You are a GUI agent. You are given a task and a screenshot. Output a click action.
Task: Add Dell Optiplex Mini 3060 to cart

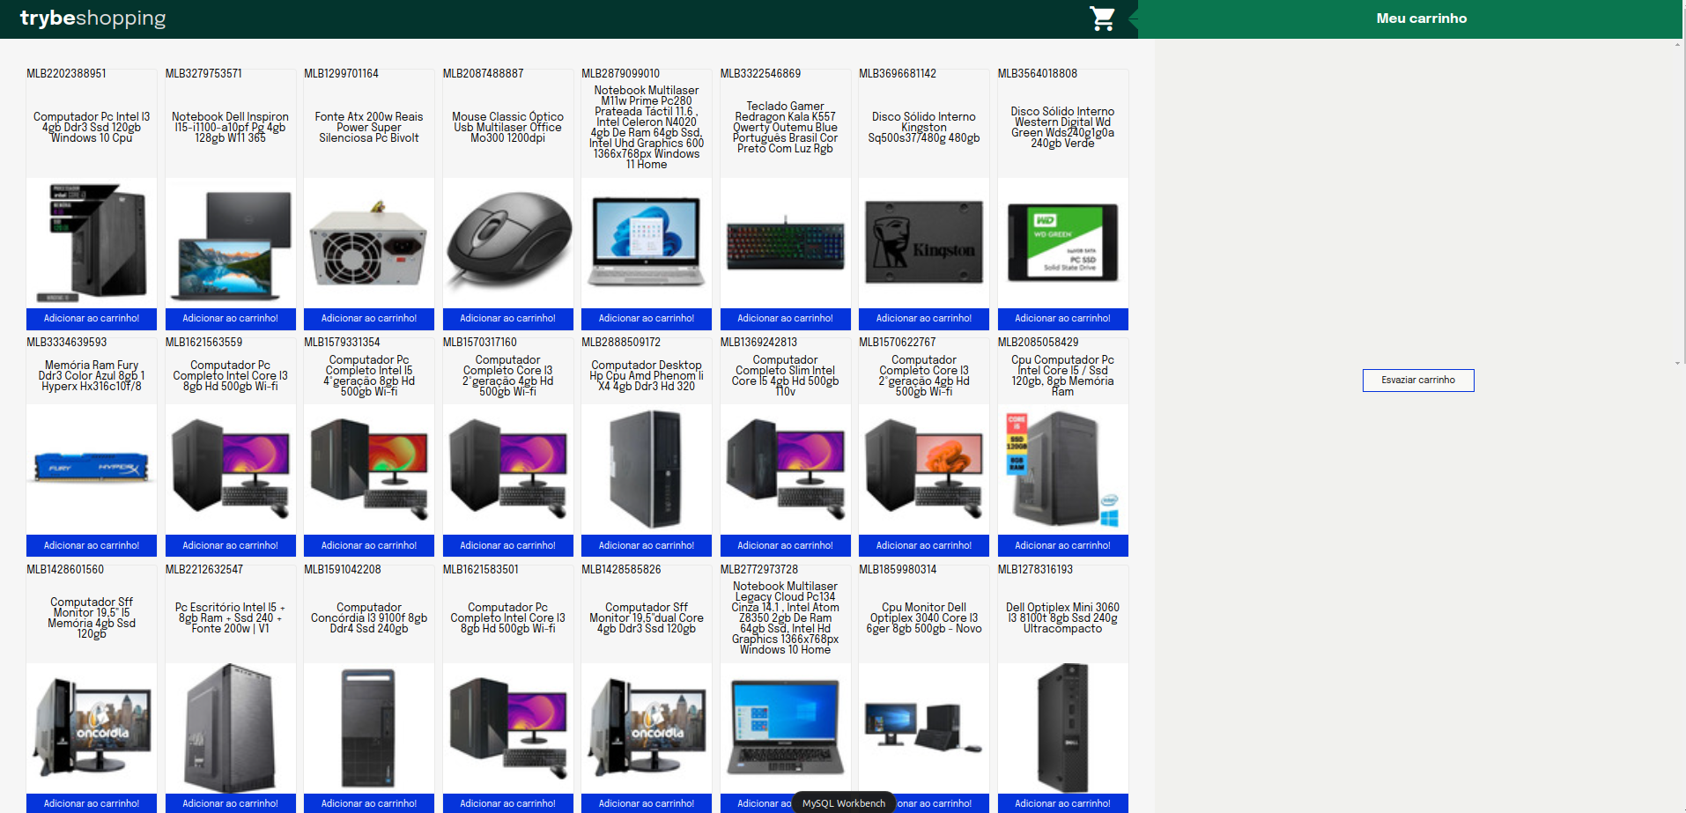click(x=1062, y=803)
